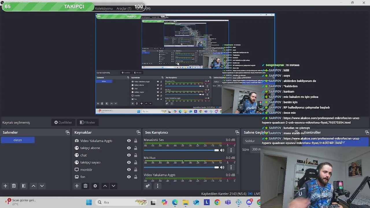Screen dimensions: 370x208
Task: Add a new scene in Sahneler panel
Action: 5,186
